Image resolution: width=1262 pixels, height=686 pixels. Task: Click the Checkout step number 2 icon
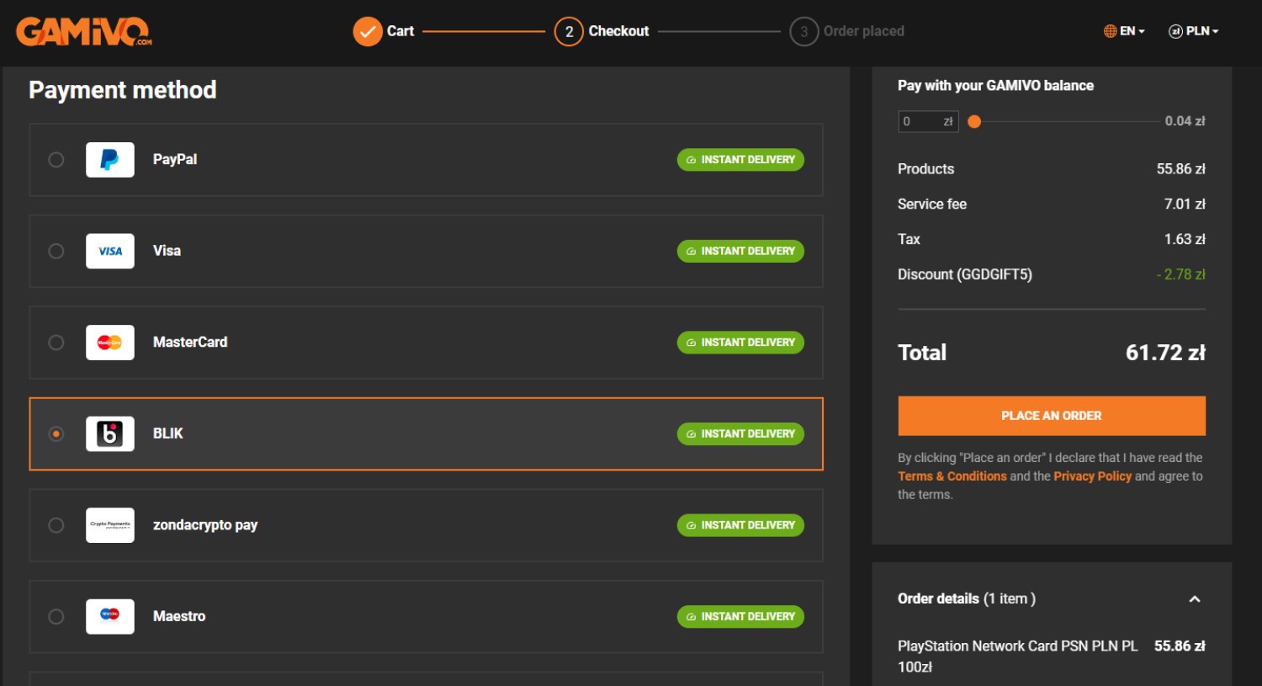click(569, 32)
